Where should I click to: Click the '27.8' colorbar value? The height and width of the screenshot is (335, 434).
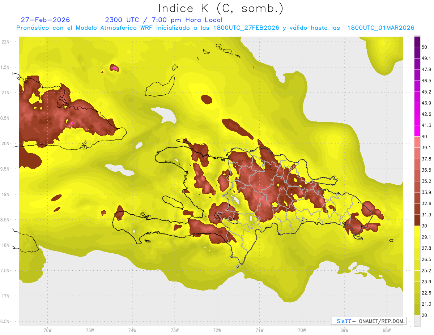tap(426, 248)
